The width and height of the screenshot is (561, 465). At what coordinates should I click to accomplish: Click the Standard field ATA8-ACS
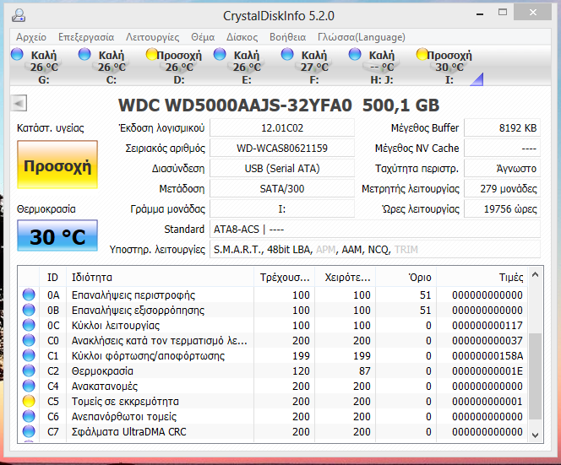(375, 229)
